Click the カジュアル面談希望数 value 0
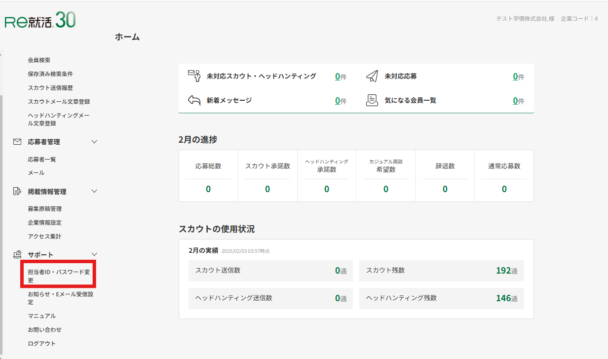 pos(386,189)
